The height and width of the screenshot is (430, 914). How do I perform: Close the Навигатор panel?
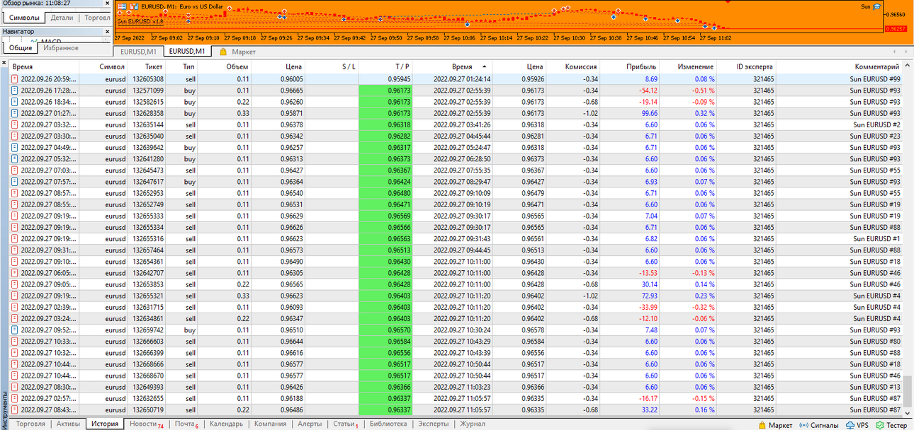[x=107, y=32]
